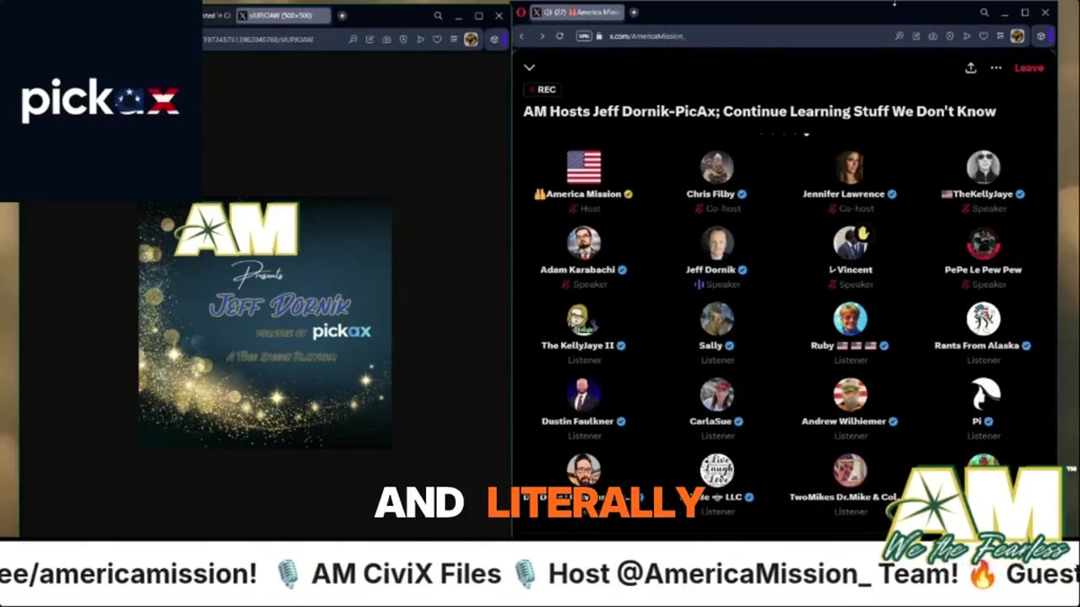This screenshot has width=1080, height=607.
Task: Select the sIUPiOAW (500×500) tab in left window
Action: click(283, 15)
